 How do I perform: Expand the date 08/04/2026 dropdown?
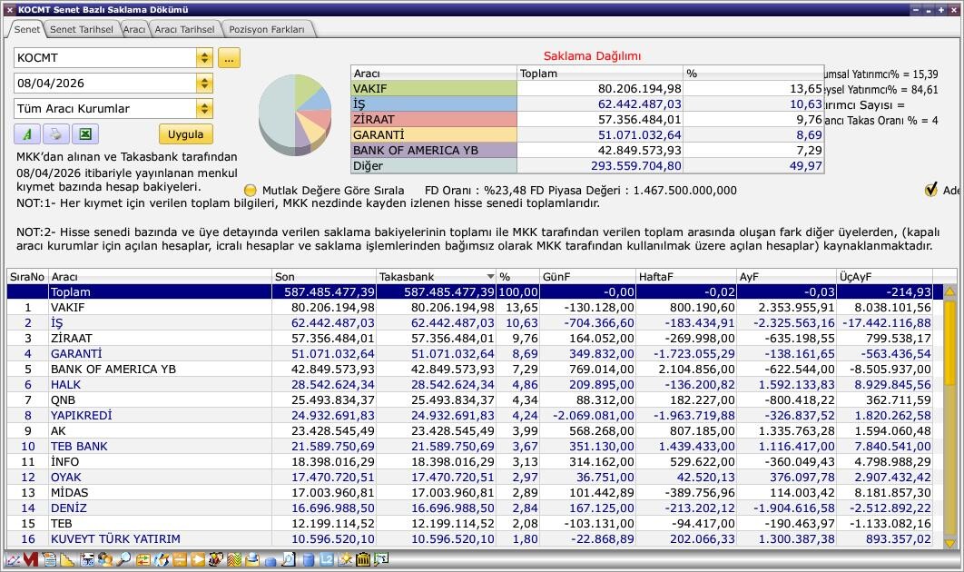click(x=204, y=84)
